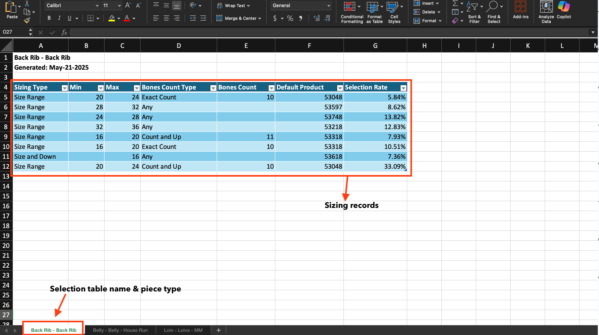This screenshot has width=599, height=335.
Task: Click the Name Box showing O27
Action: [14, 32]
